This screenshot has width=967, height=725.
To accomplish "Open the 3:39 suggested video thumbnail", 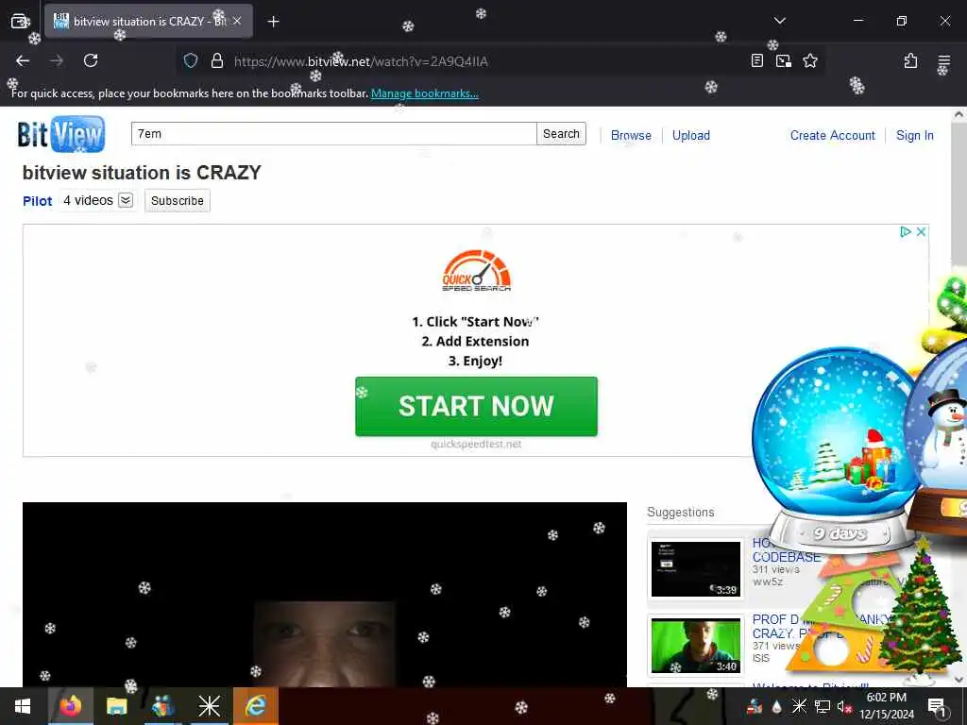I will [x=696, y=569].
